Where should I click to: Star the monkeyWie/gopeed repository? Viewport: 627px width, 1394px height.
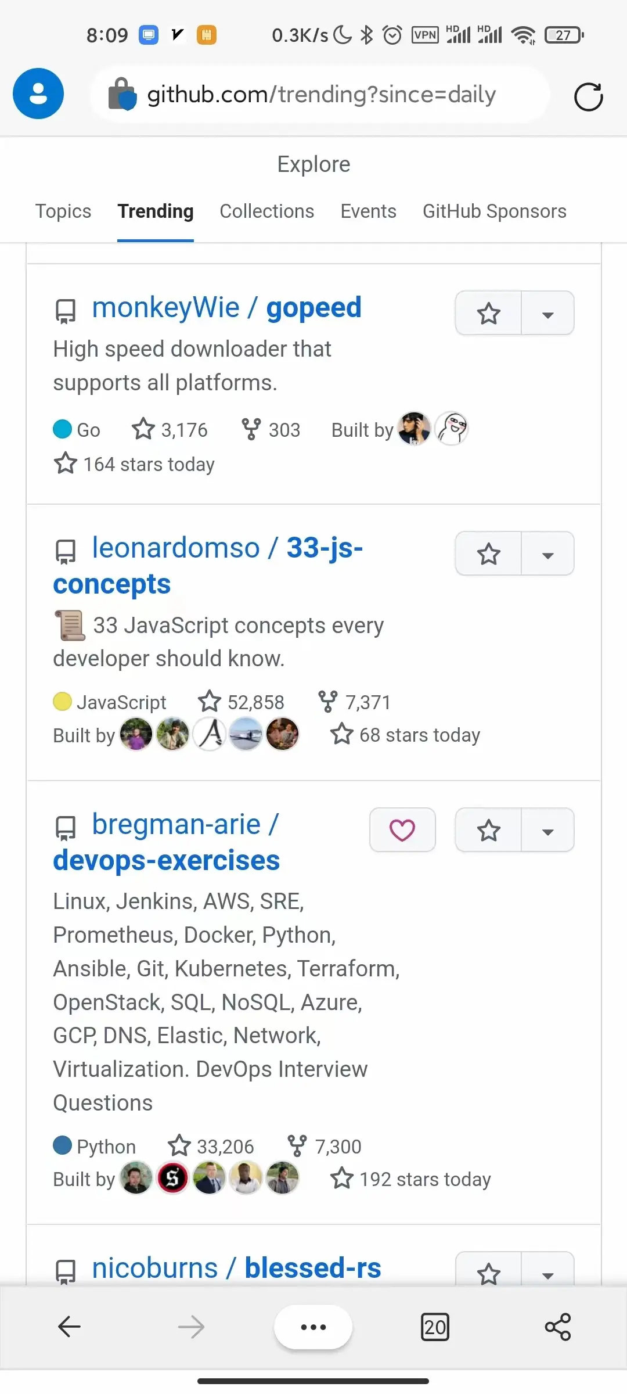click(488, 314)
